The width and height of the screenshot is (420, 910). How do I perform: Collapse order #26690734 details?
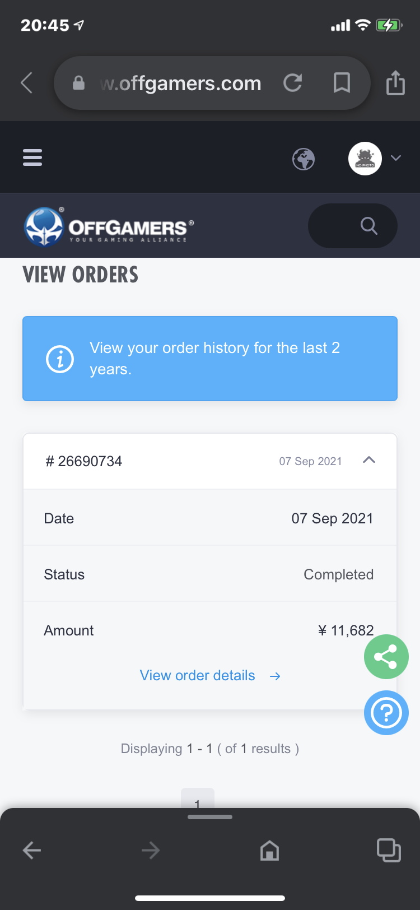pos(369,460)
